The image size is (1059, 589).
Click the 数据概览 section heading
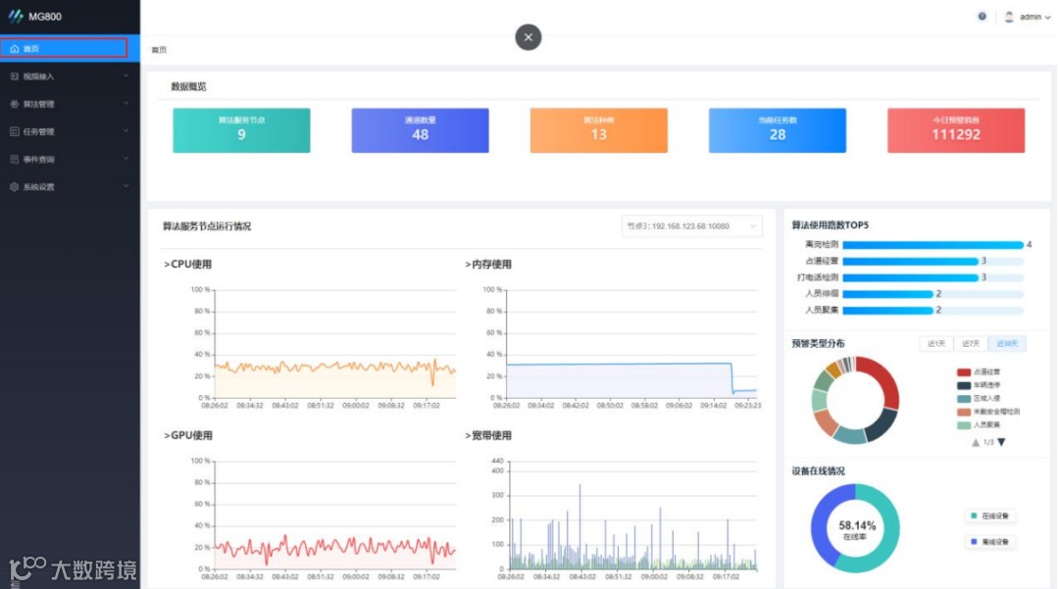pos(188,86)
